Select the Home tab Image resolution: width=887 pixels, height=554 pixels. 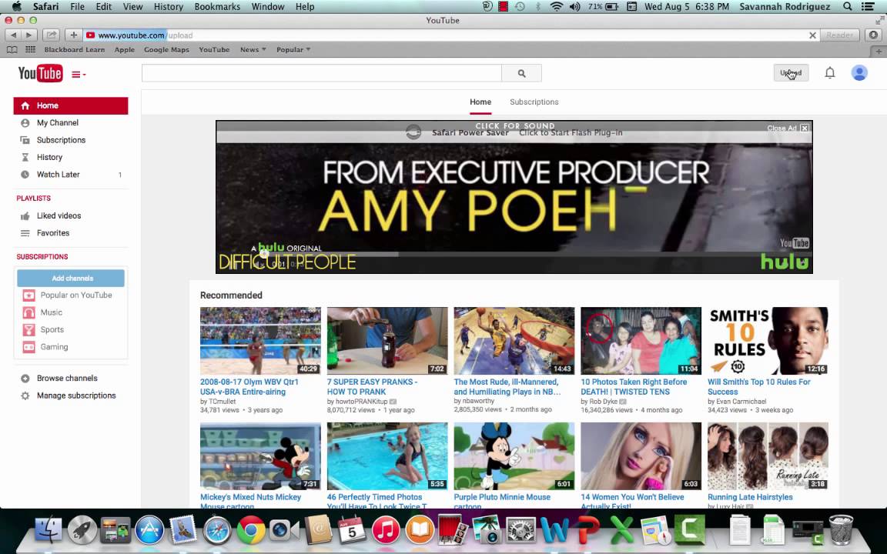pyautogui.click(x=480, y=102)
